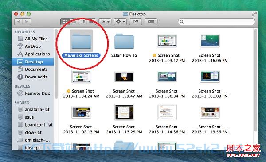Switch to icon view mode

coord(65,22)
